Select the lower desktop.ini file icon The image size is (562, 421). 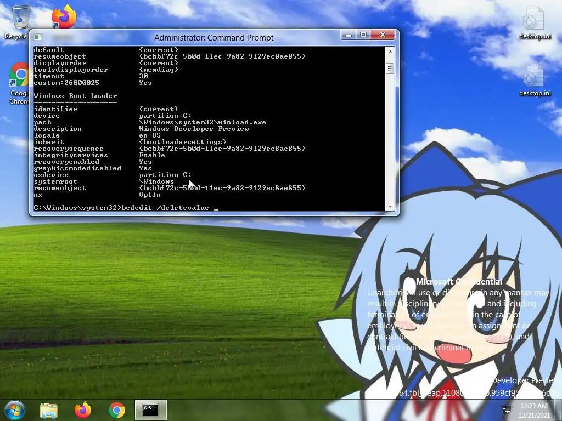[535, 79]
